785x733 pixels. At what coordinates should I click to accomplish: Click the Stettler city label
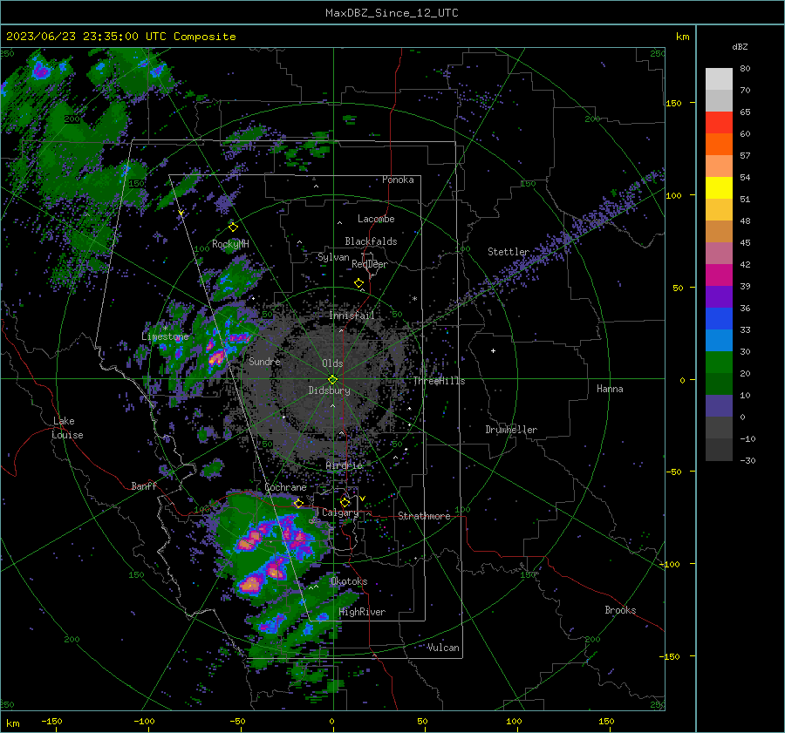[509, 252]
